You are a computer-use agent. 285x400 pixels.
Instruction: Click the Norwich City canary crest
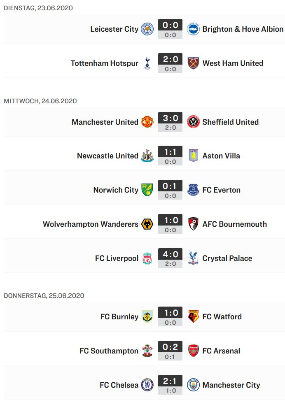point(147,190)
